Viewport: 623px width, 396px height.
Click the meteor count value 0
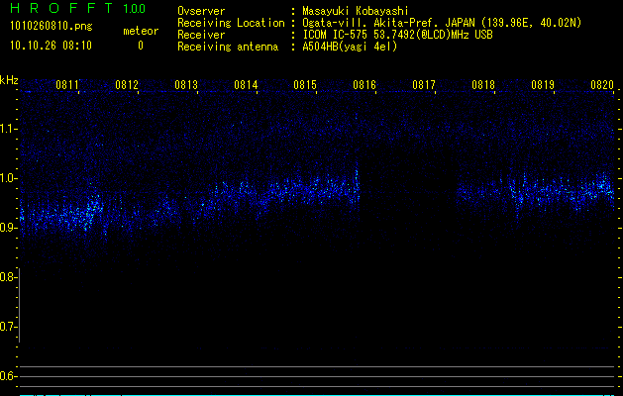141,46
